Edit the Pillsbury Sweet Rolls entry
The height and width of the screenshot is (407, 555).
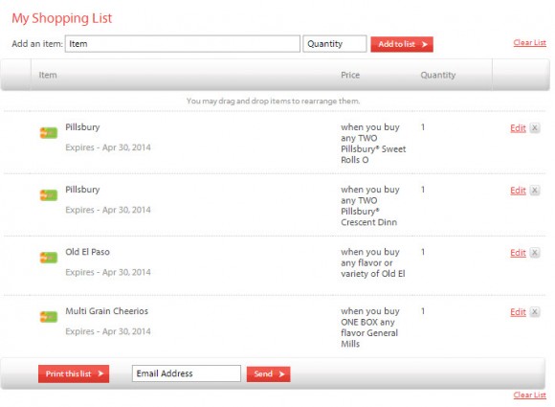pyautogui.click(x=518, y=128)
